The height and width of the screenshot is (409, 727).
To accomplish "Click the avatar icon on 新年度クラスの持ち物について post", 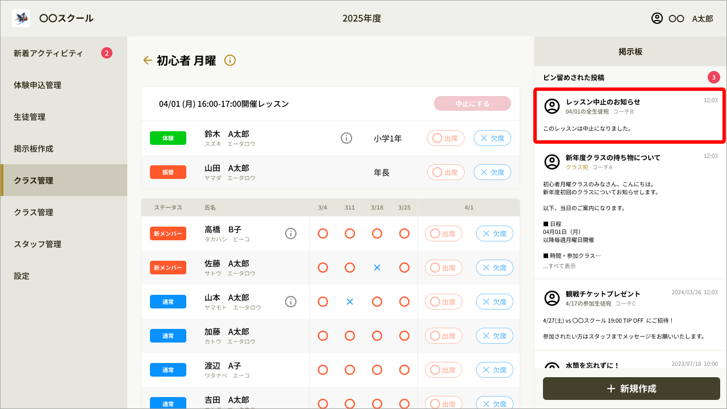I will (x=551, y=162).
